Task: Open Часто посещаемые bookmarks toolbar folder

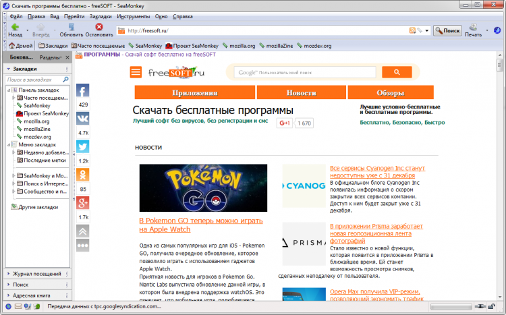Action: (98, 46)
